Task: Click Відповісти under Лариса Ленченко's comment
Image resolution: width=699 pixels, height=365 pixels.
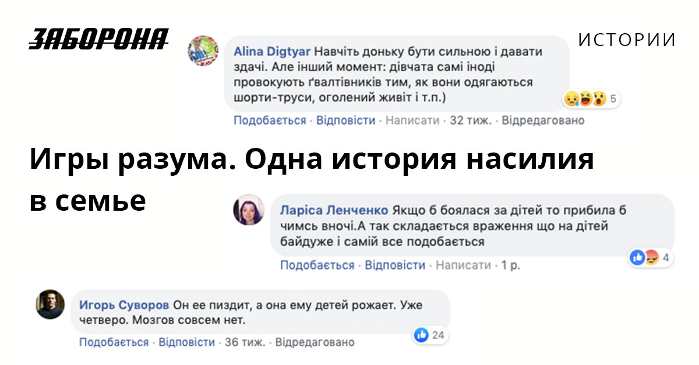Action: pyautogui.click(x=395, y=265)
